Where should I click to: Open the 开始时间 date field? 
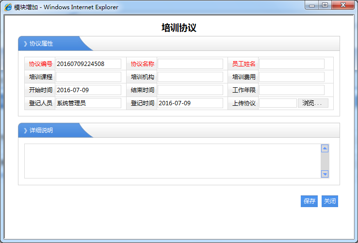coord(88,90)
